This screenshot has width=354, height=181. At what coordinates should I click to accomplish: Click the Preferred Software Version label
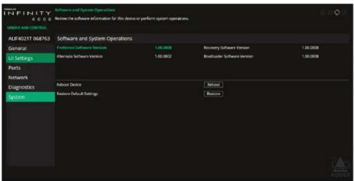(82, 48)
